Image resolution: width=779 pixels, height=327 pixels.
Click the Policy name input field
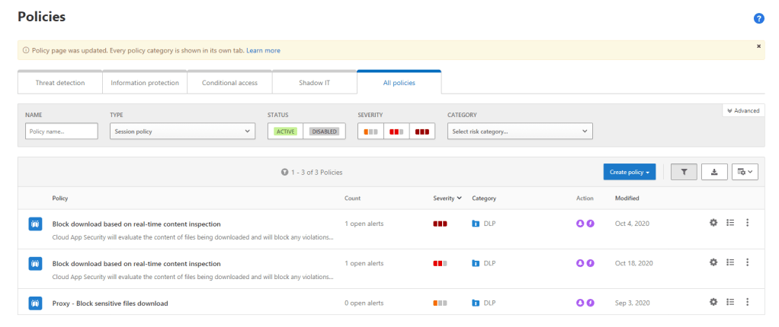point(62,132)
